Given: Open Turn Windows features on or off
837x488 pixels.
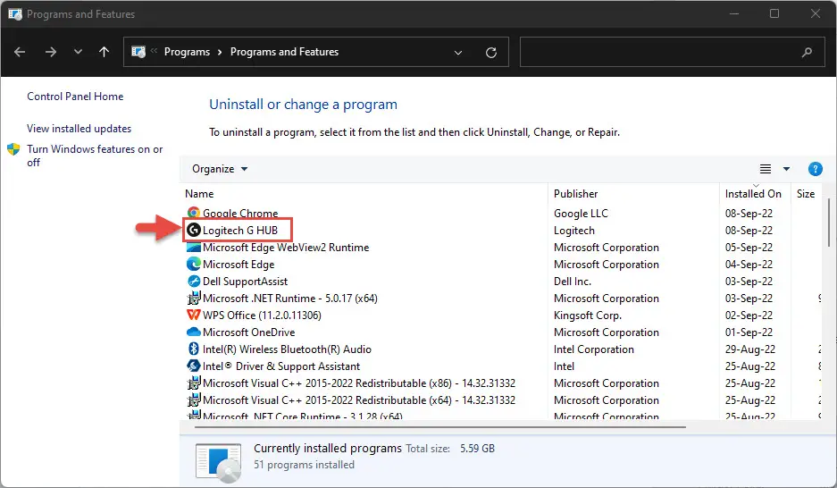Looking at the screenshot, I should pyautogui.click(x=95, y=156).
